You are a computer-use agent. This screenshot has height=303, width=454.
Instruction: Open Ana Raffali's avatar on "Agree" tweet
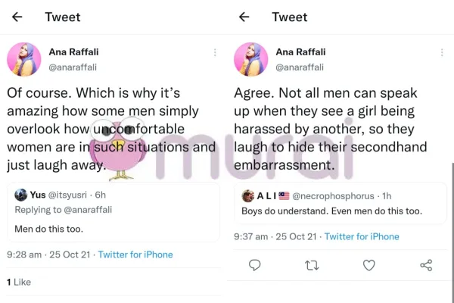point(251,60)
